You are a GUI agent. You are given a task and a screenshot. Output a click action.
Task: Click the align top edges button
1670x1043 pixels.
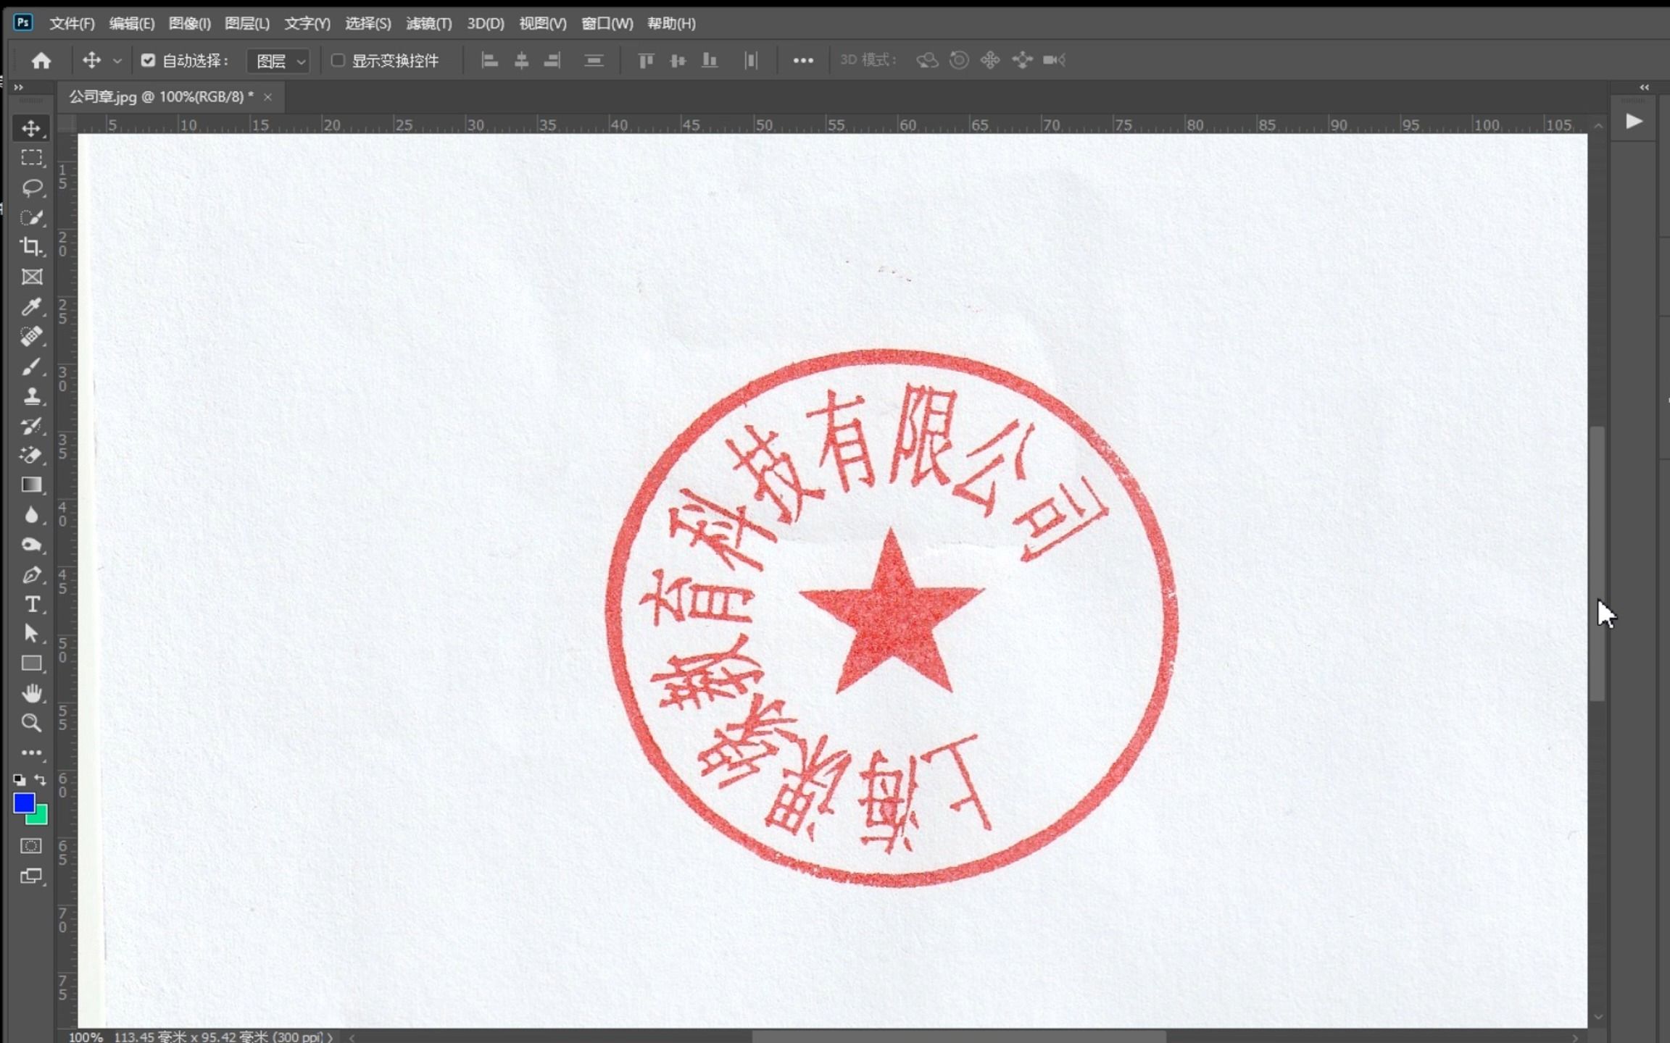(x=645, y=60)
